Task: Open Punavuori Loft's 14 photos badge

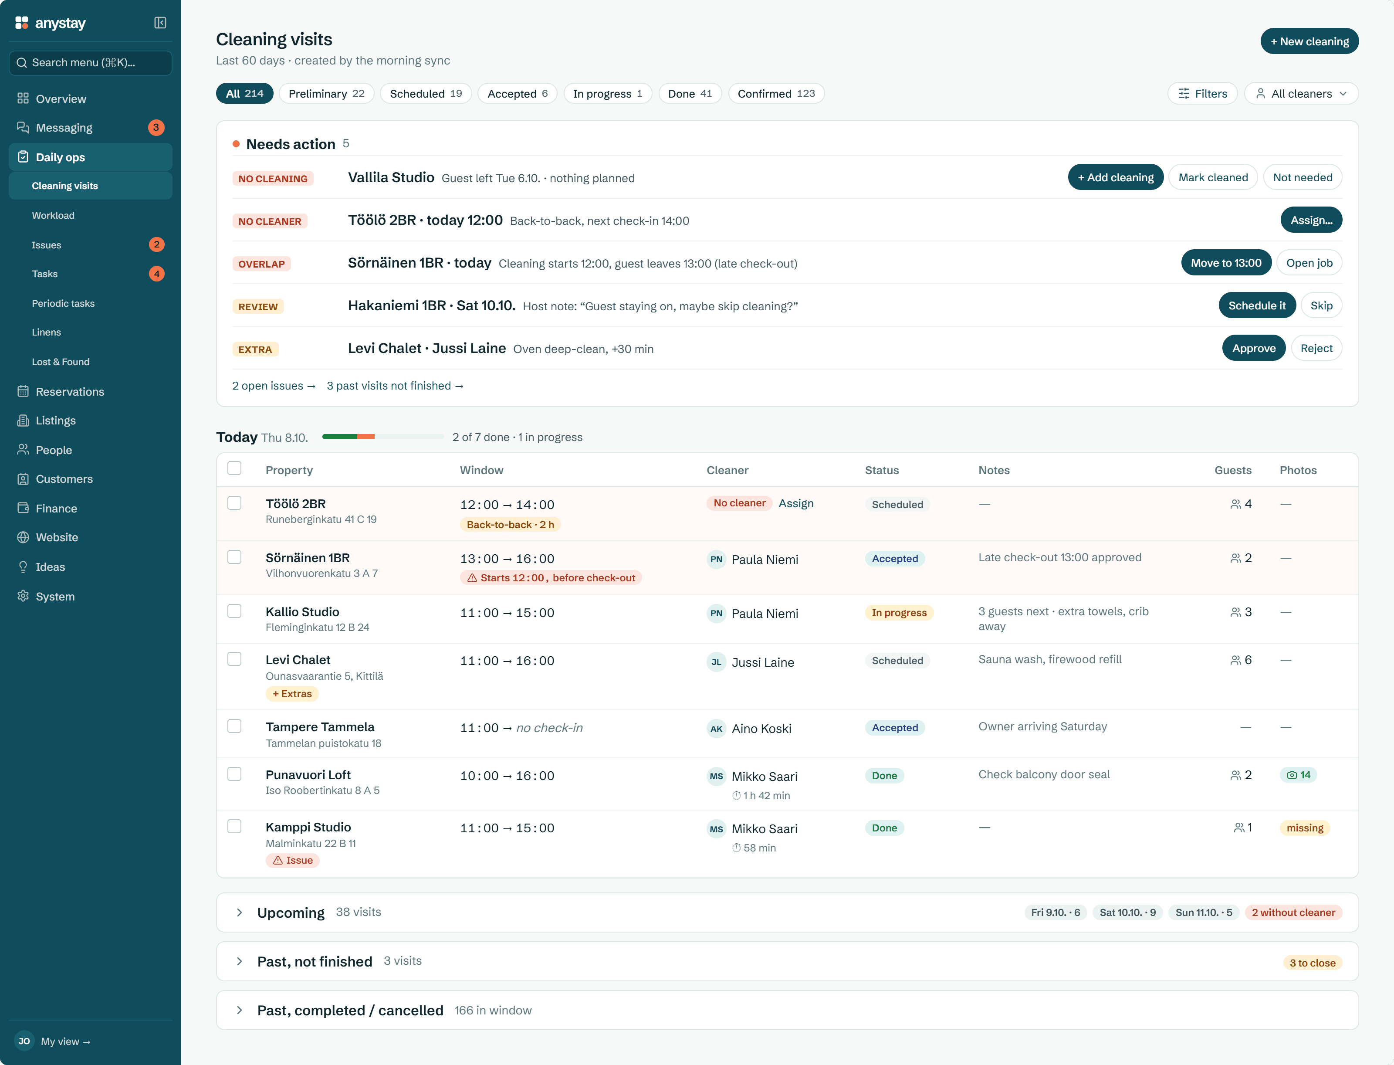Action: [1298, 775]
